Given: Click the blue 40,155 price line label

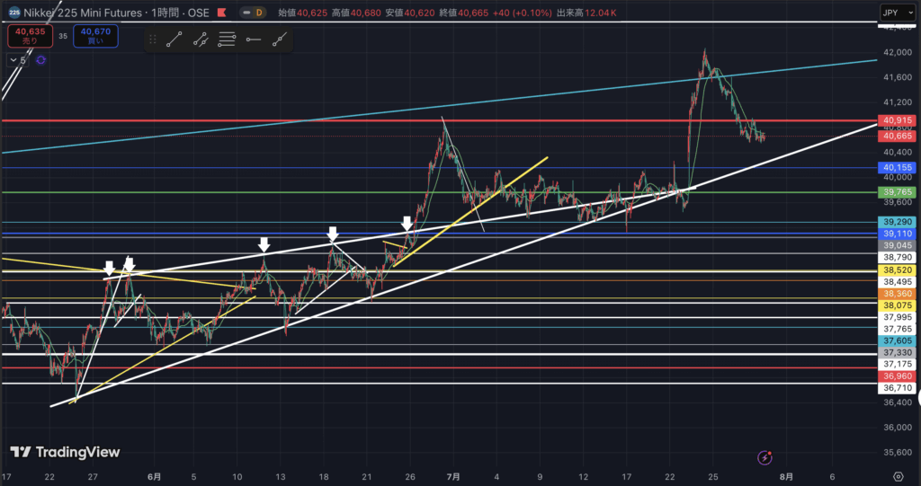Looking at the screenshot, I should (897, 168).
